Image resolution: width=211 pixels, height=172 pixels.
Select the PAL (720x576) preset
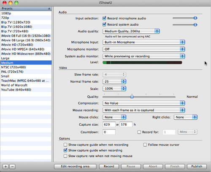tap(26, 72)
